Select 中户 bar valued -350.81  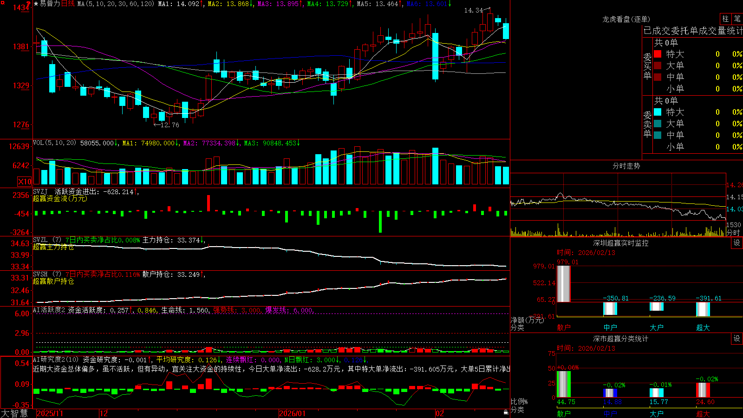point(610,308)
